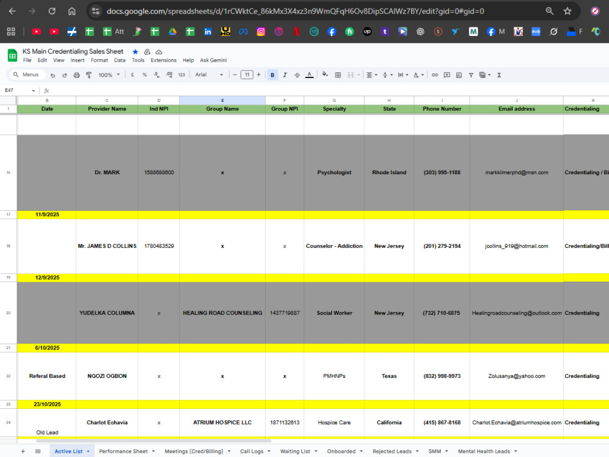This screenshot has height=457, width=609.
Task: Click the browser reload button
Action: [x=52, y=11]
